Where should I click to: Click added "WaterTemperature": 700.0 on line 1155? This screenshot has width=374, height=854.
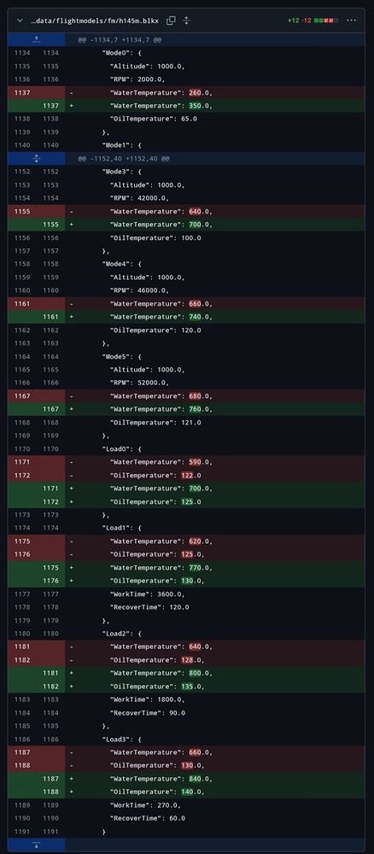click(161, 225)
